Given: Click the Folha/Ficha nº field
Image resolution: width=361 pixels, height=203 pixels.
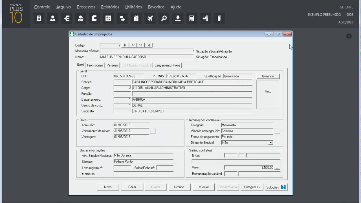Looking at the screenshot, I should pos(165,168).
